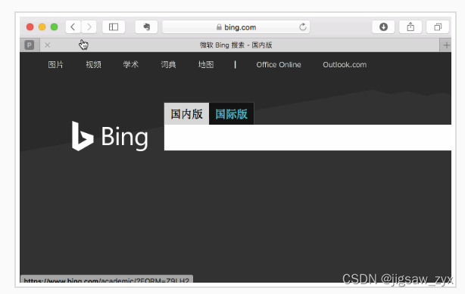
Task: Open the pinned P tab
Action: pyautogui.click(x=30, y=45)
